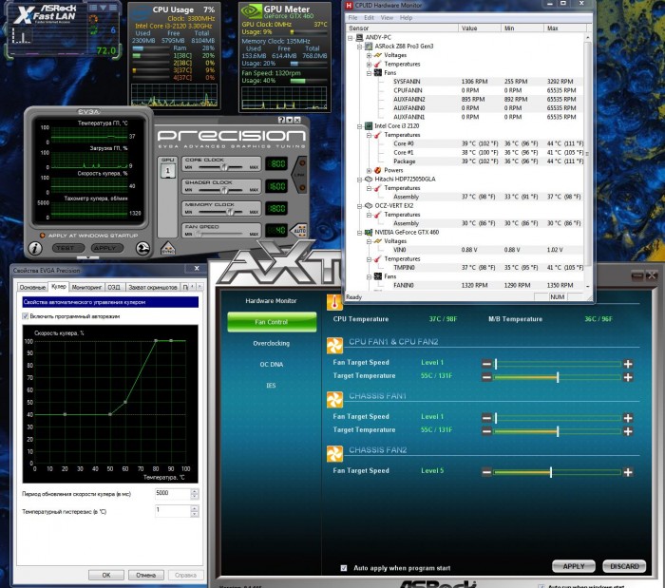Collapse the Hitachi HDP725050GLA node
Viewport: 665px width, 588px height.
(x=360, y=180)
